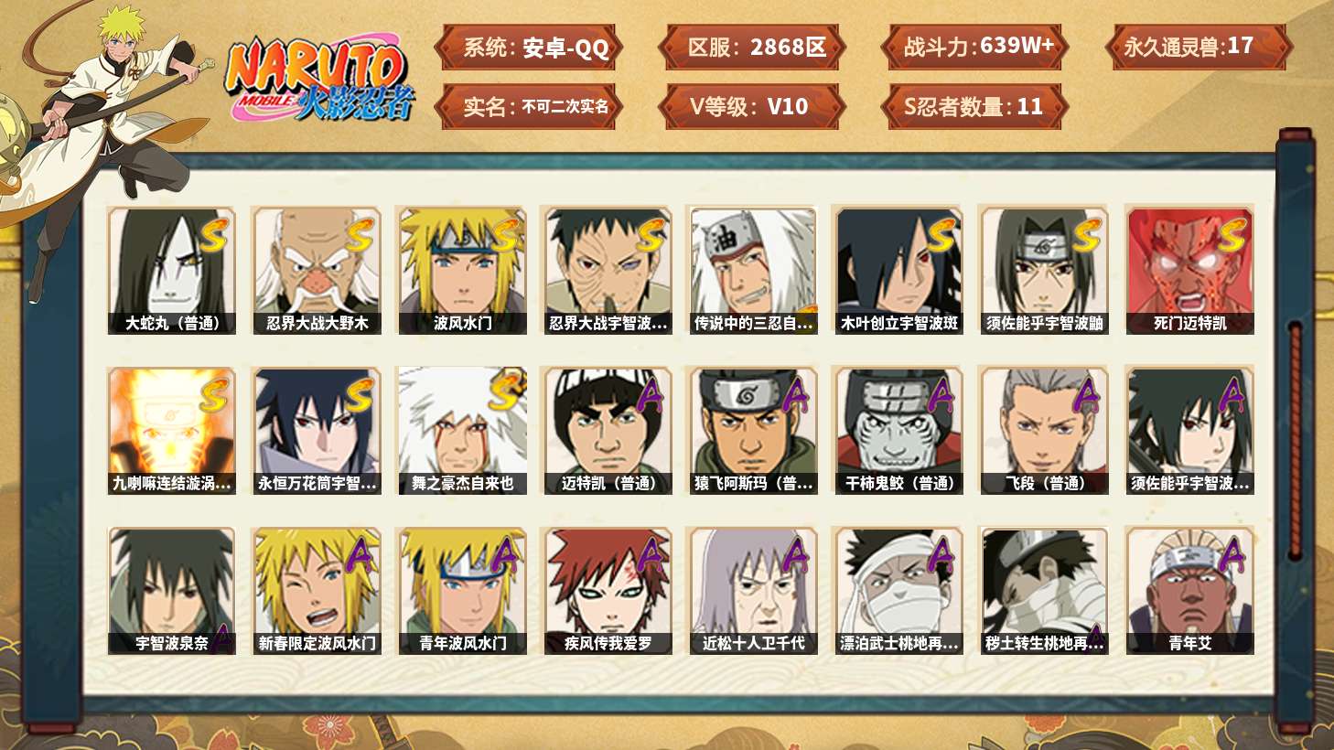1334x750 pixels.
Task: Click the 波风水门 S-rank ninja portrait
Action: (463, 271)
